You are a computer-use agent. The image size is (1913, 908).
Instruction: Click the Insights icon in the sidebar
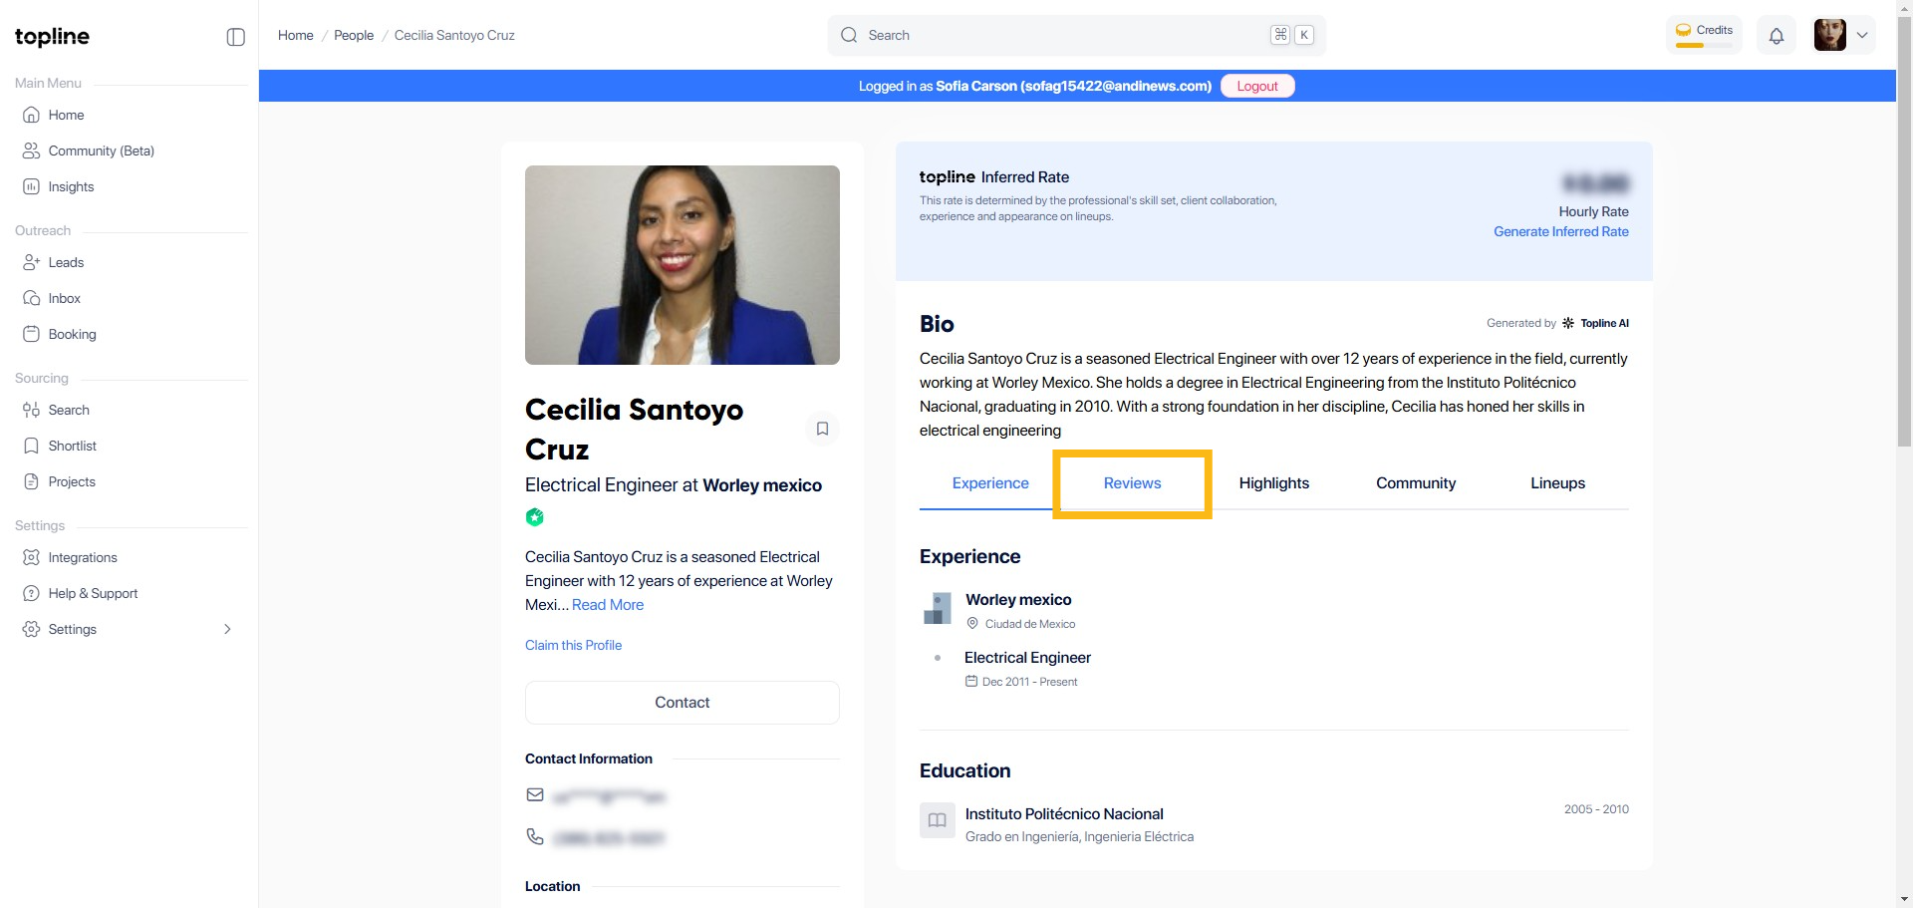(x=32, y=187)
